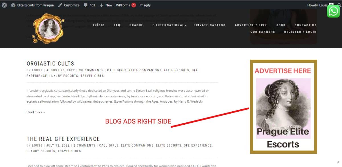Click the comments bubble icon showing 103
The height and width of the screenshot is (167, 342).
[x=86, y=5]
